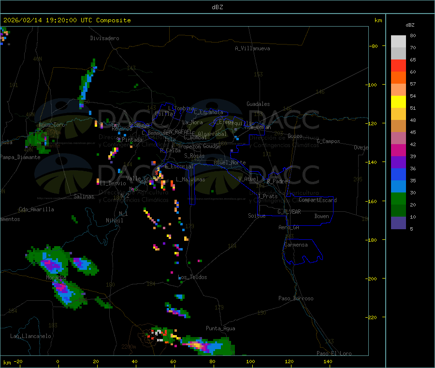
Task: Click the red 60-65 dBZ legend swatch
Action: point(398,65)
